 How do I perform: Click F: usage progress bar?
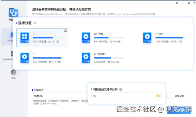click(48, 58)
